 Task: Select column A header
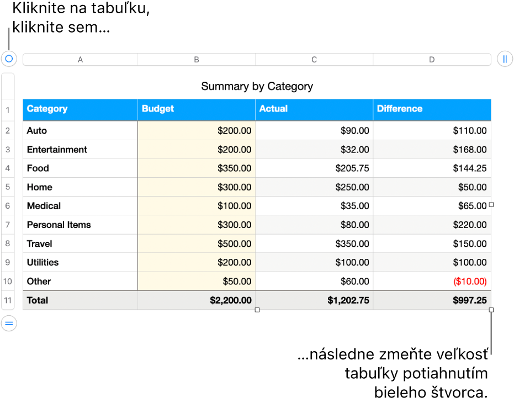pyautogui.click(x=81, y=60)
